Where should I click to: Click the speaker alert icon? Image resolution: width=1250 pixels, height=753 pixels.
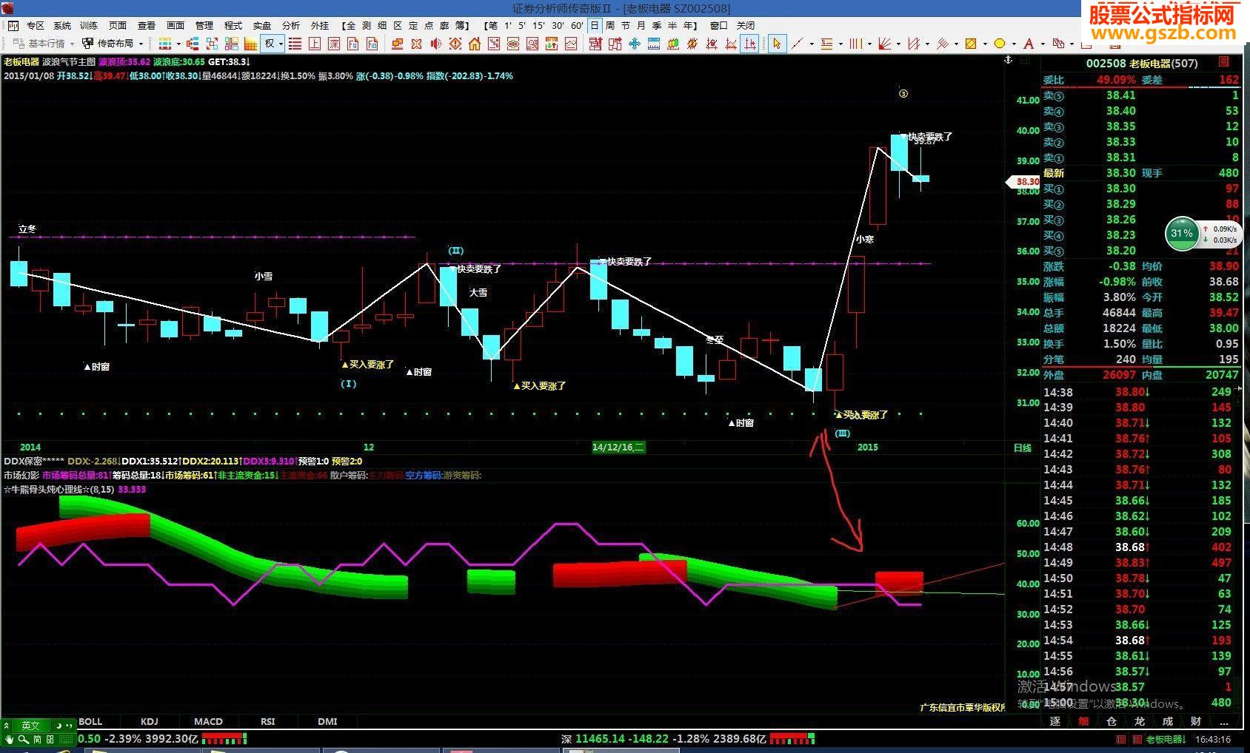435,44
